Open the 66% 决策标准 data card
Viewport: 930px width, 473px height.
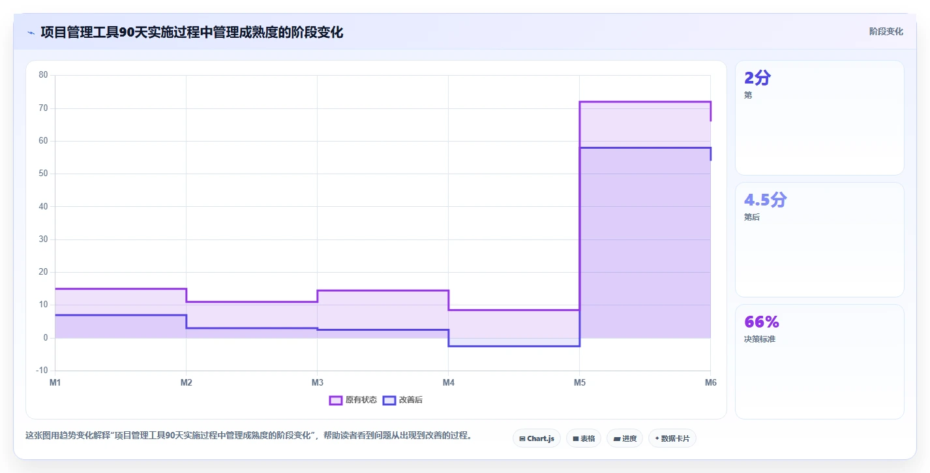coord(819,361)
